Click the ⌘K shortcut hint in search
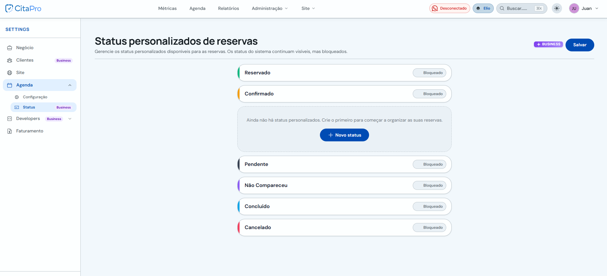This screenshot has height=276, width=607. pos(539,8)
